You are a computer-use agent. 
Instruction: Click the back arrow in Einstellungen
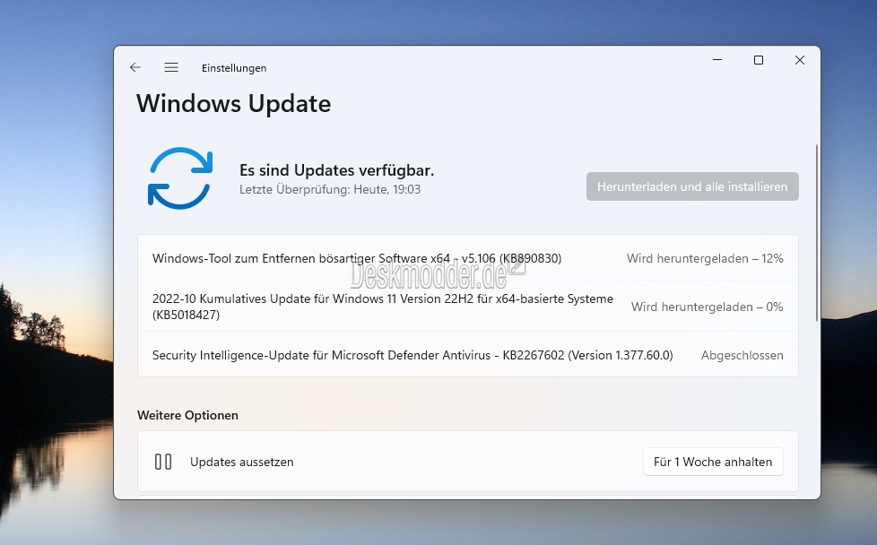[135, 67]
